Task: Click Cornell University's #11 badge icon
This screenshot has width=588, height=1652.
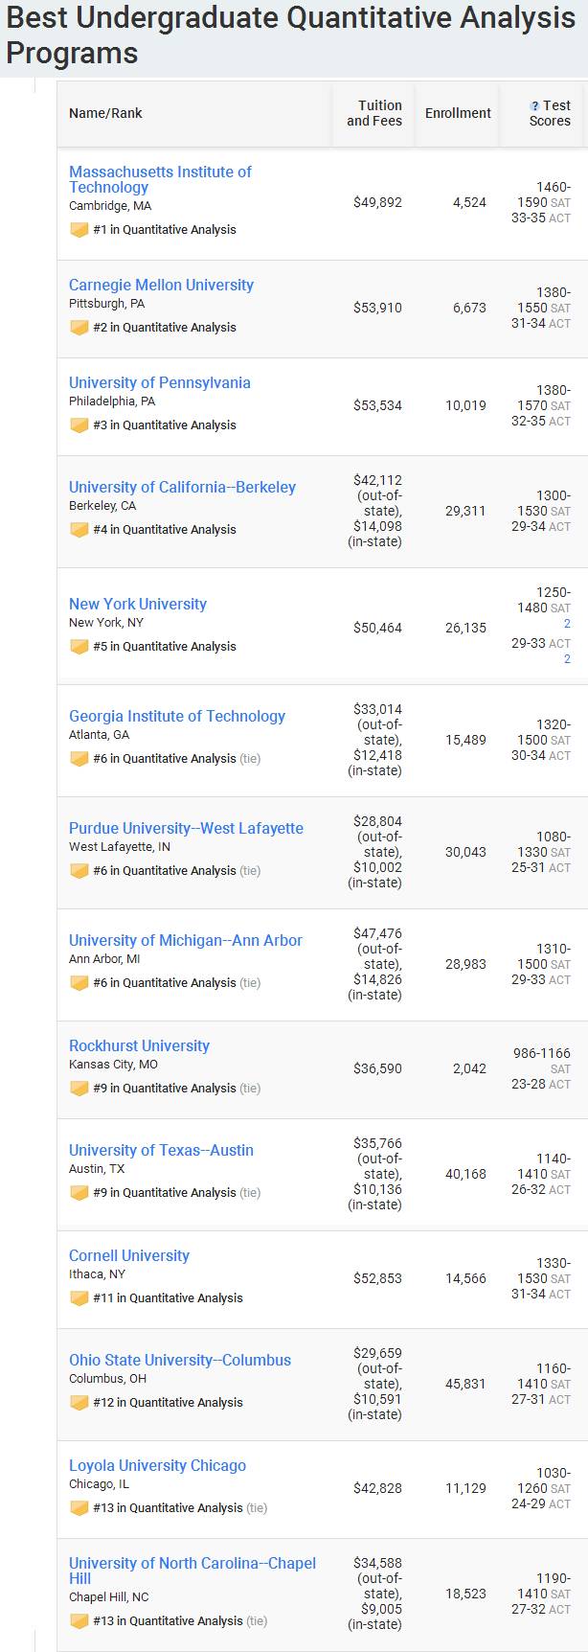Action: click(x=79, y=1298)
